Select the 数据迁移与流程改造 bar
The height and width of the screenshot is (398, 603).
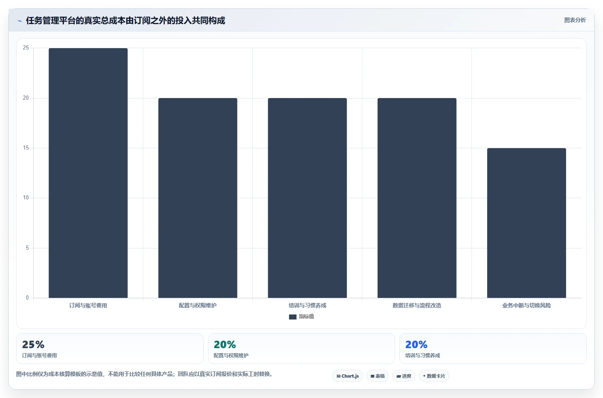coord(417,198)
